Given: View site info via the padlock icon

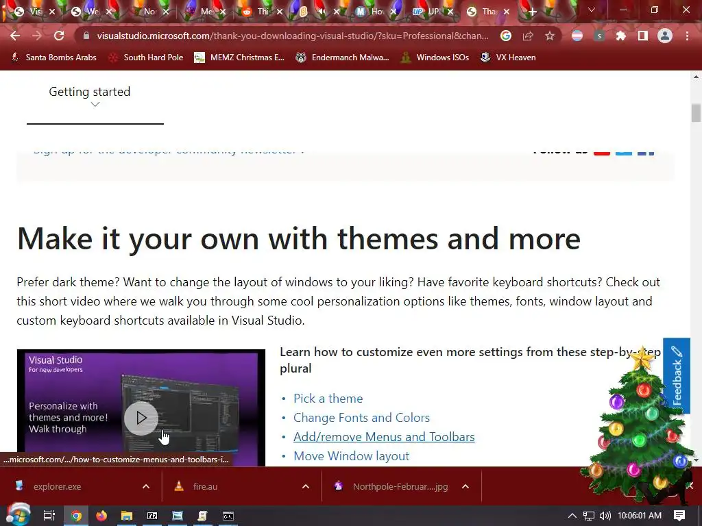Looking at the screenshot, I should pyautogui.click(x=86, y=36).
